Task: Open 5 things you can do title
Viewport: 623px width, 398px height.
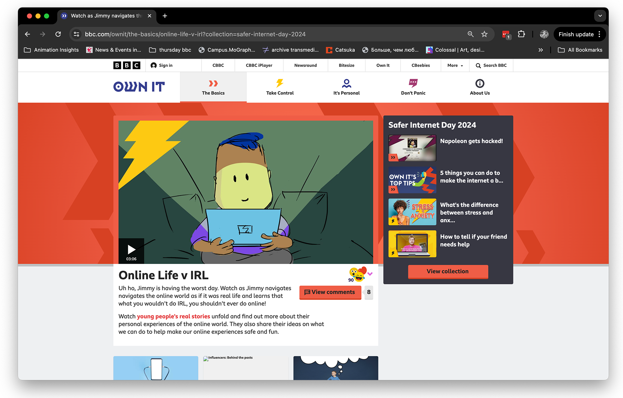Action: [x=472, y=177]
